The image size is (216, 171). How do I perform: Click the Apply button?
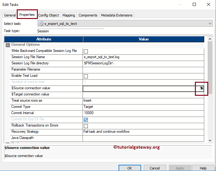pyautogui.click(x=180, y=168)
